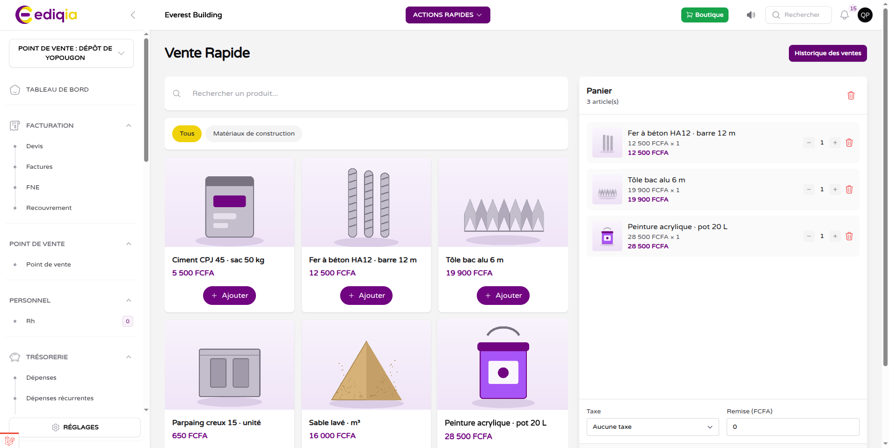
Task: Click the Trésorerie piggy bank icon
Action: pyautogui.click(x=15, y=357)
